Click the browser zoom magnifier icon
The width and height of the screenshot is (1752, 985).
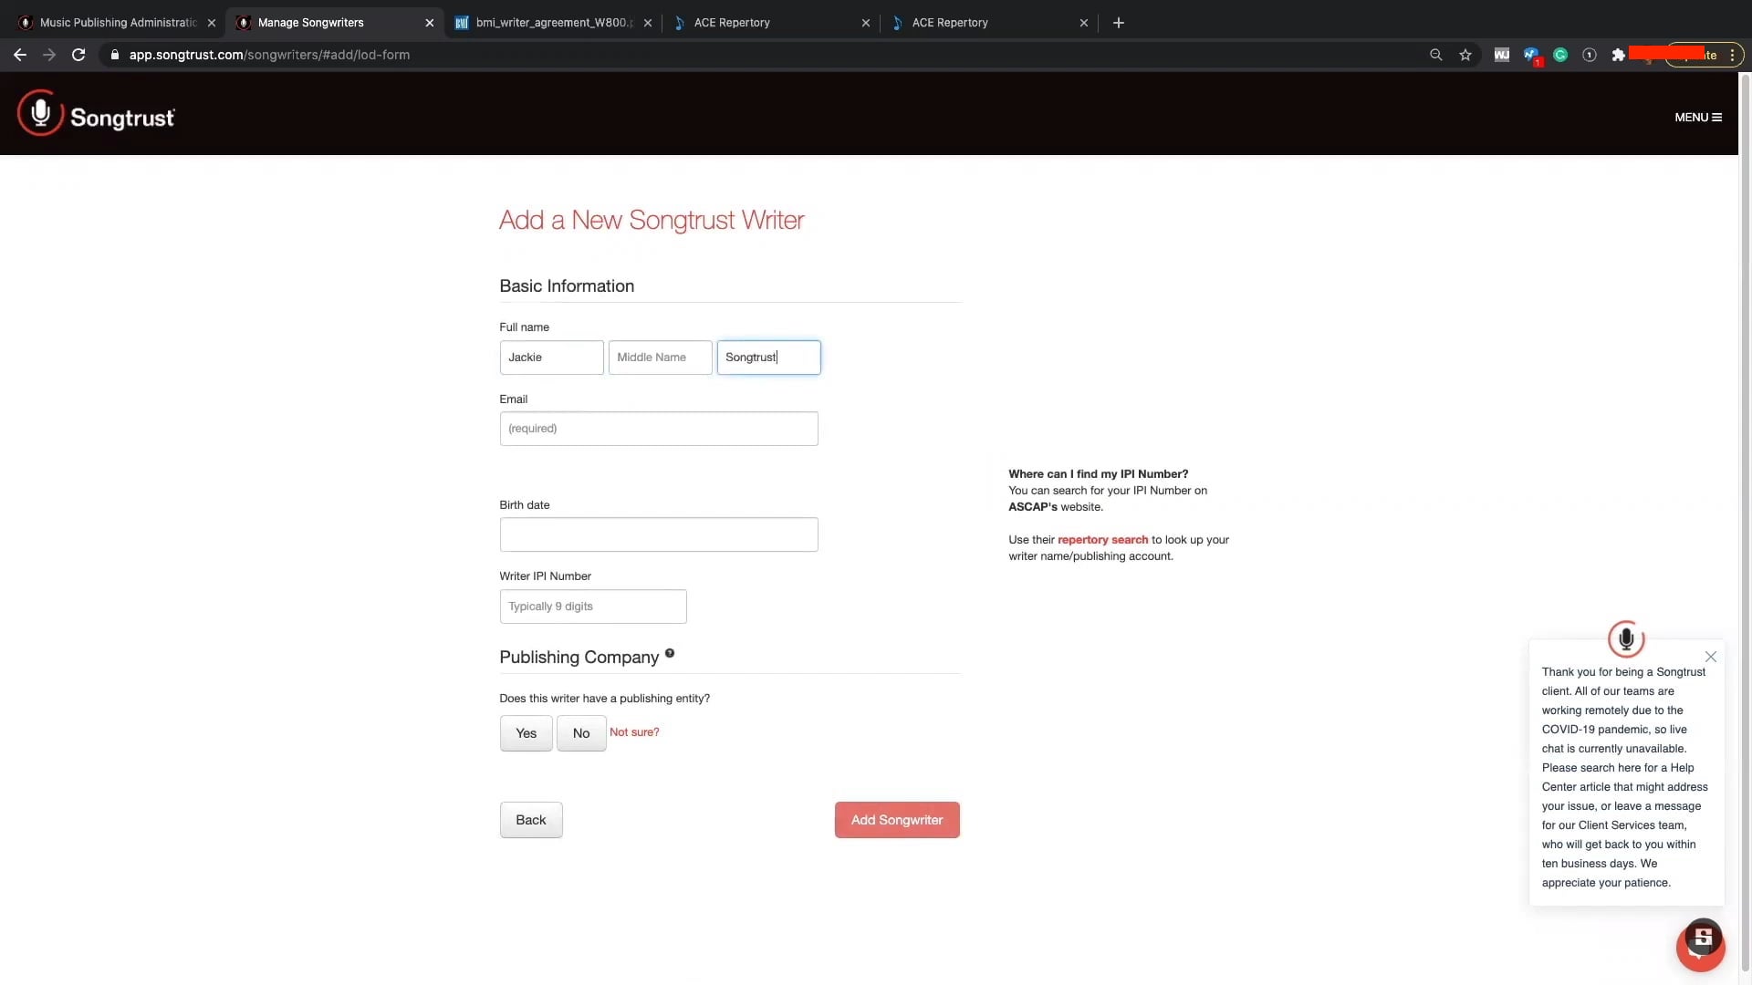[x=1436, y=55]
